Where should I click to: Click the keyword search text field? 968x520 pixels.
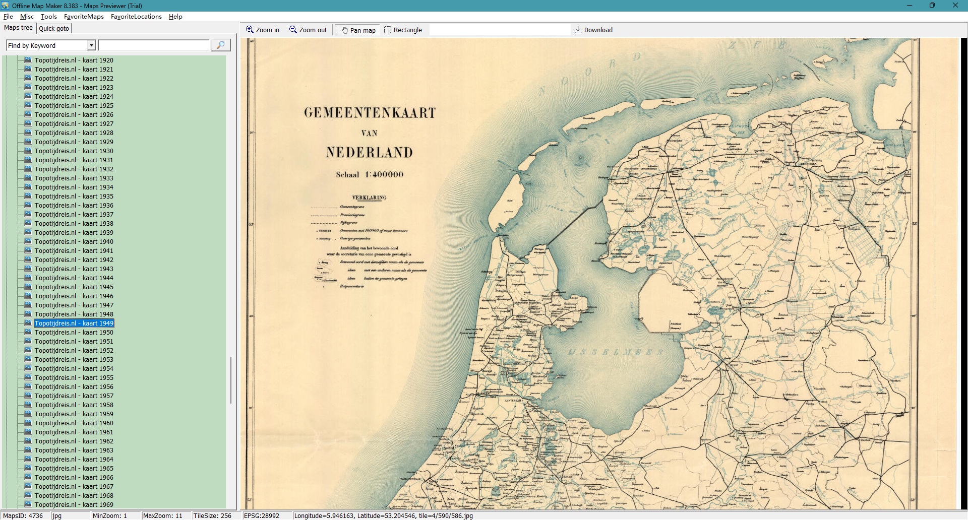pos(153,46)
